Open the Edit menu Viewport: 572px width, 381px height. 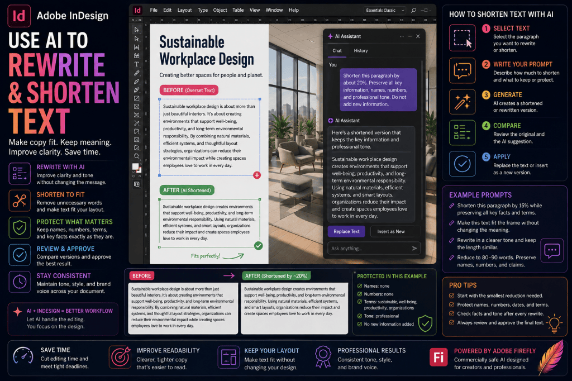pos(168,10)
